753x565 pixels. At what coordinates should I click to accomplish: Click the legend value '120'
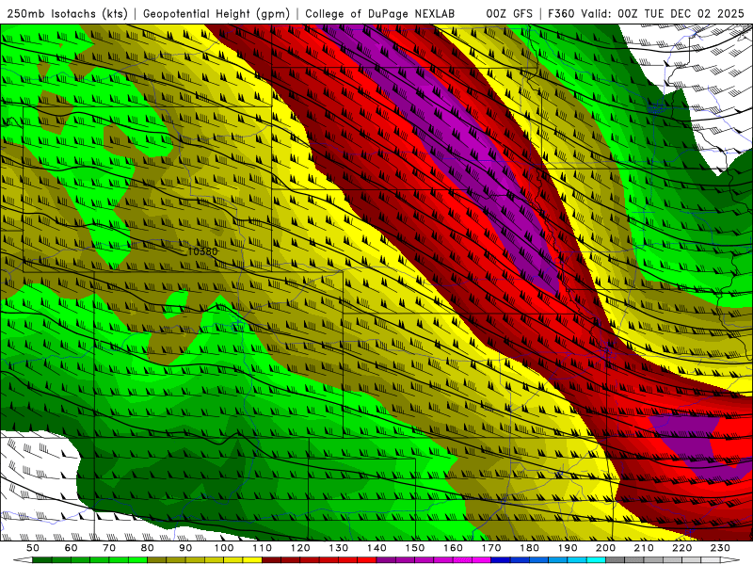[x=300, y=548]
